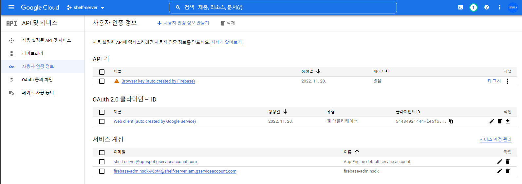This screenshot has height=184, width=522.
Task: Click the 유형 column header
Action: [x=331, y=112]
